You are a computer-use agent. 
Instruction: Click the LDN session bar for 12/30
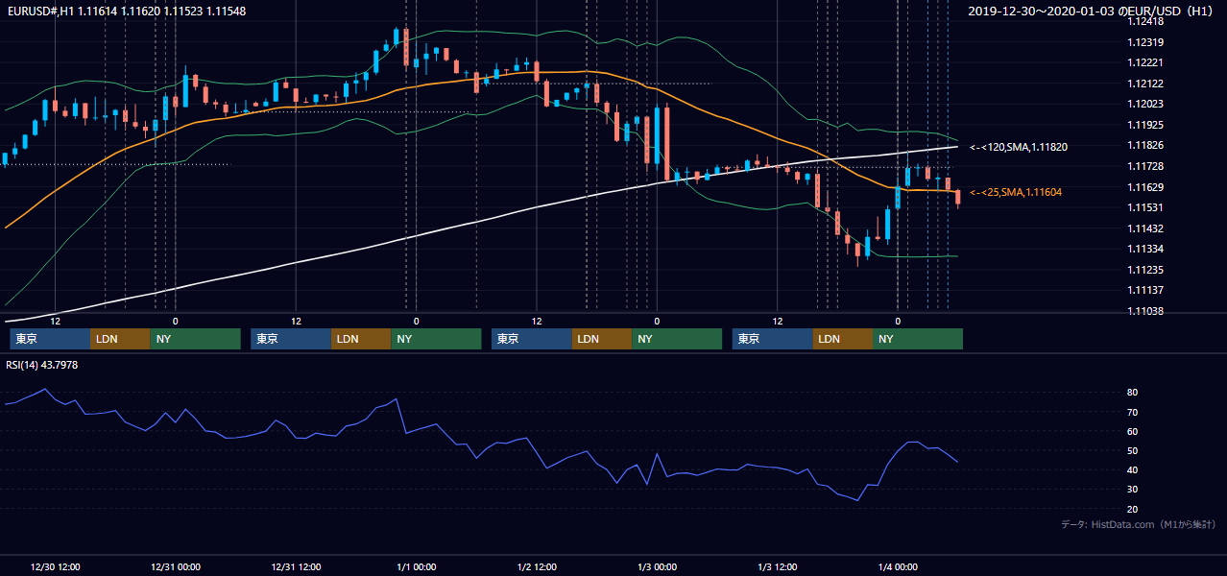click(120, 339)
